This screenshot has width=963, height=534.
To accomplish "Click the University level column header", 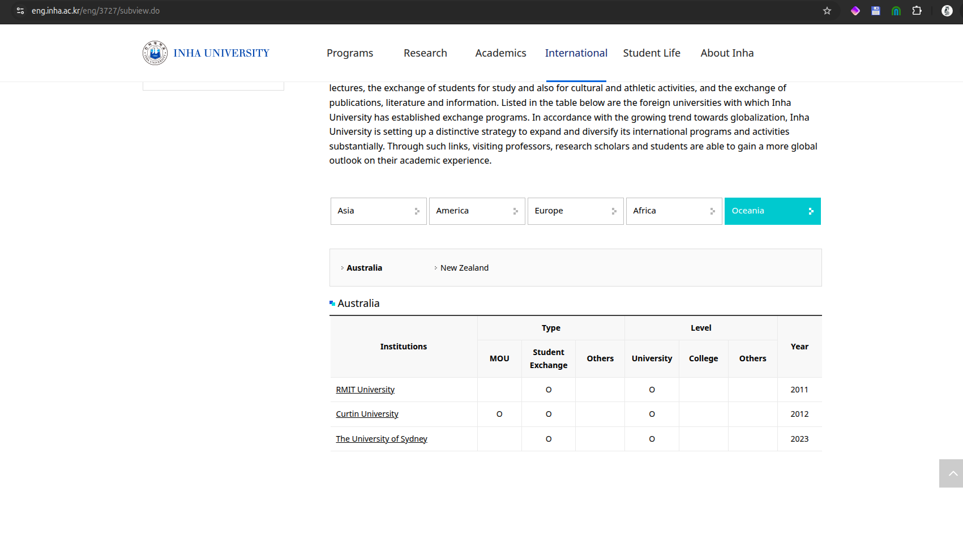I will (652, 358).
